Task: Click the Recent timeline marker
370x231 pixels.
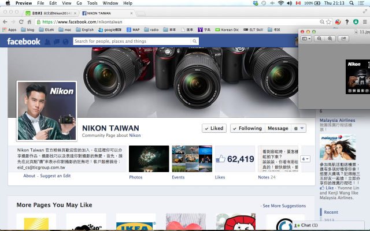Action: [331, 212]
